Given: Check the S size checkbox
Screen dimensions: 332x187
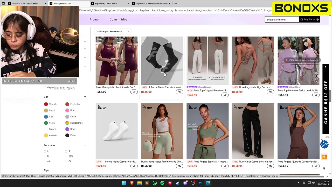Looking at the screenshot, I should point(66,151).
